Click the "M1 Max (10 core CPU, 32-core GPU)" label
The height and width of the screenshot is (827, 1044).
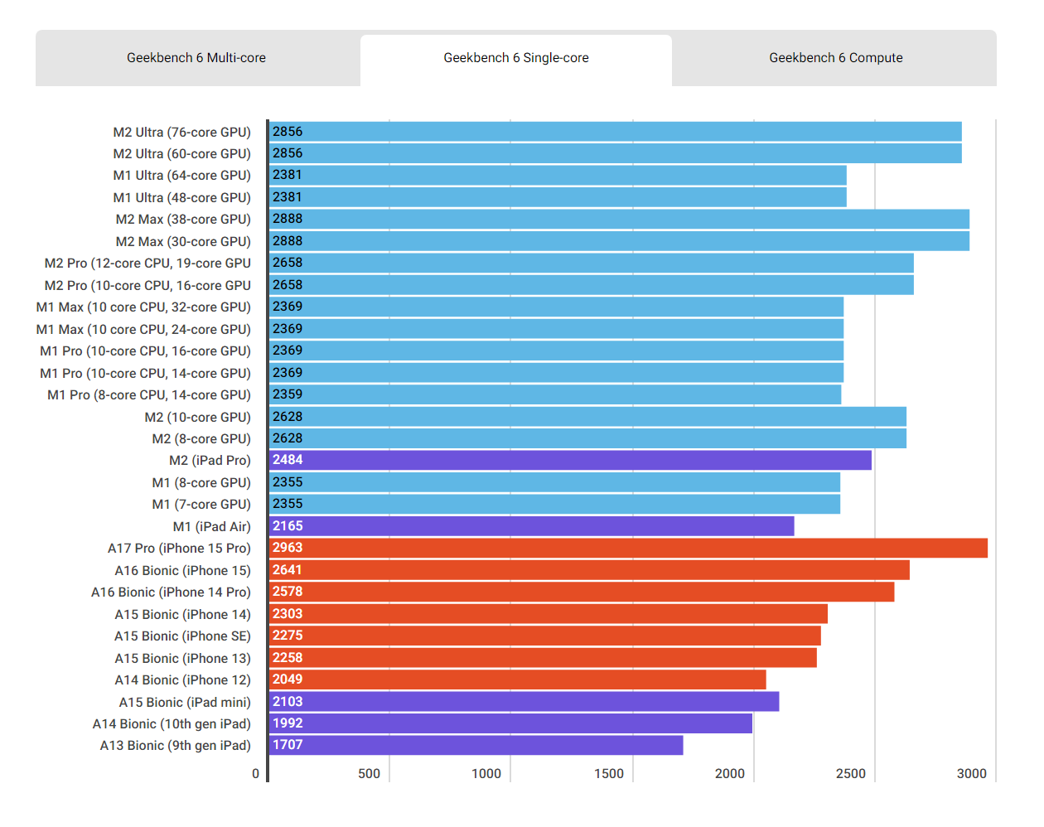[143, 307]
